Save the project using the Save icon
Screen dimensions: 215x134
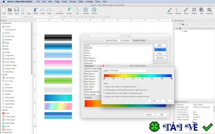[x=17, y=11]
